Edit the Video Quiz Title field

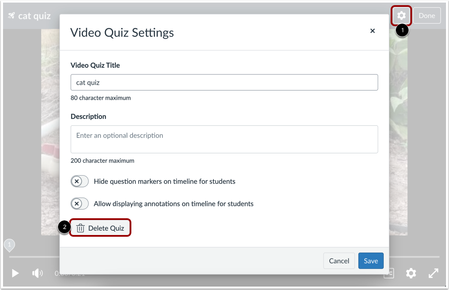coord(224,82)
